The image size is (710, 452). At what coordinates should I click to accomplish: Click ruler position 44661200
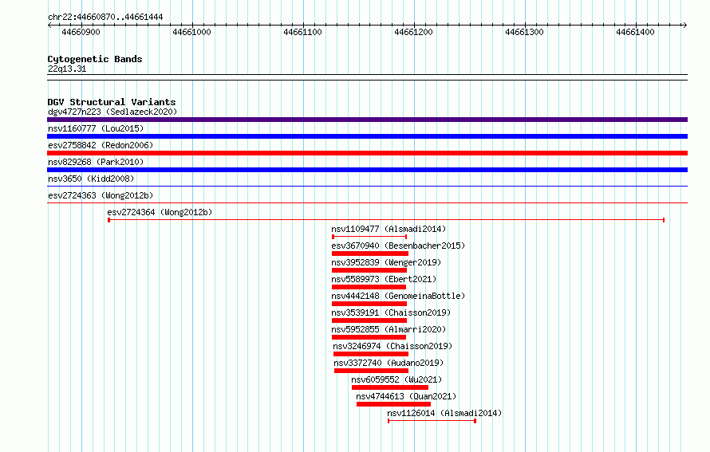click(413, 32)
